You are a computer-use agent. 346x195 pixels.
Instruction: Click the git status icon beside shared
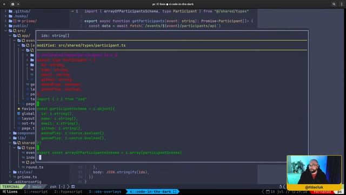[x=19, y=143]
